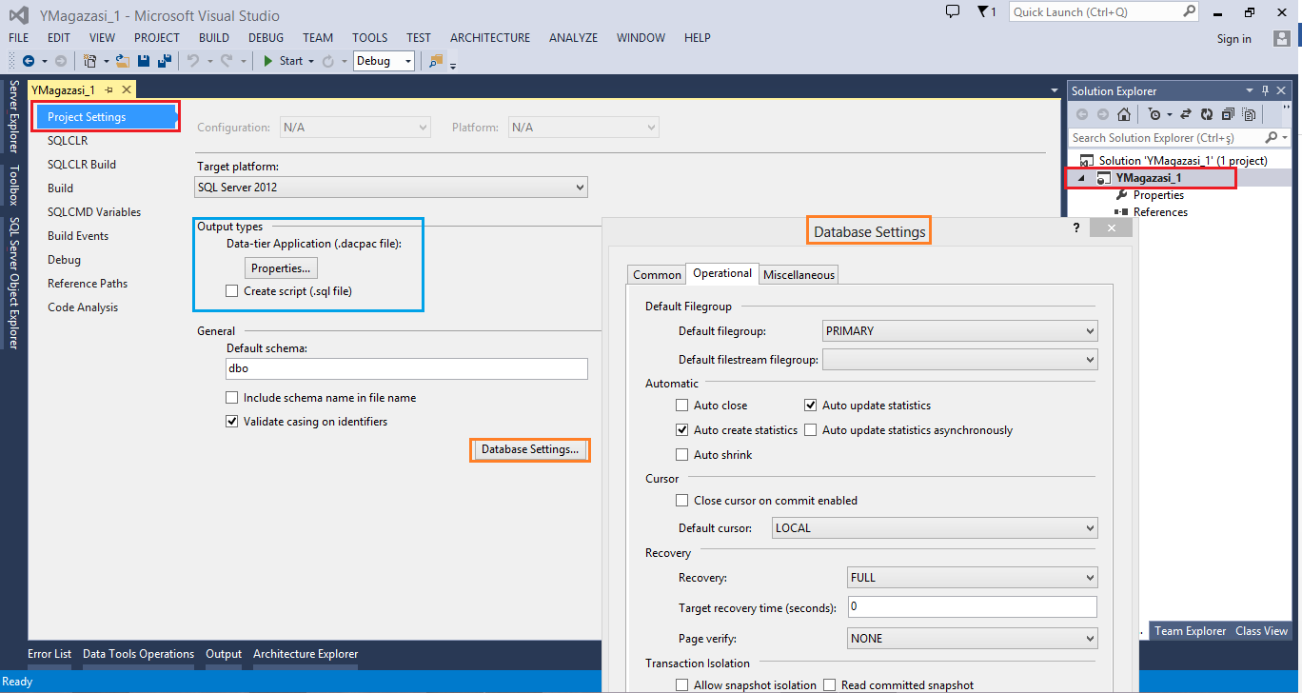This screenshot has height=693, width=1302.
Task: Click the Save All toolbar icon
Action: (x=164, y=61)
